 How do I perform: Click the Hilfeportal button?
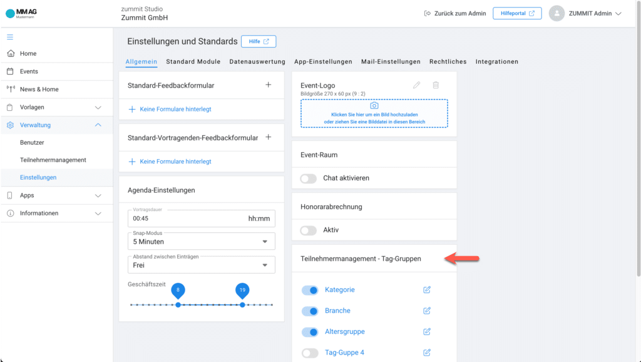click(517, 13)
